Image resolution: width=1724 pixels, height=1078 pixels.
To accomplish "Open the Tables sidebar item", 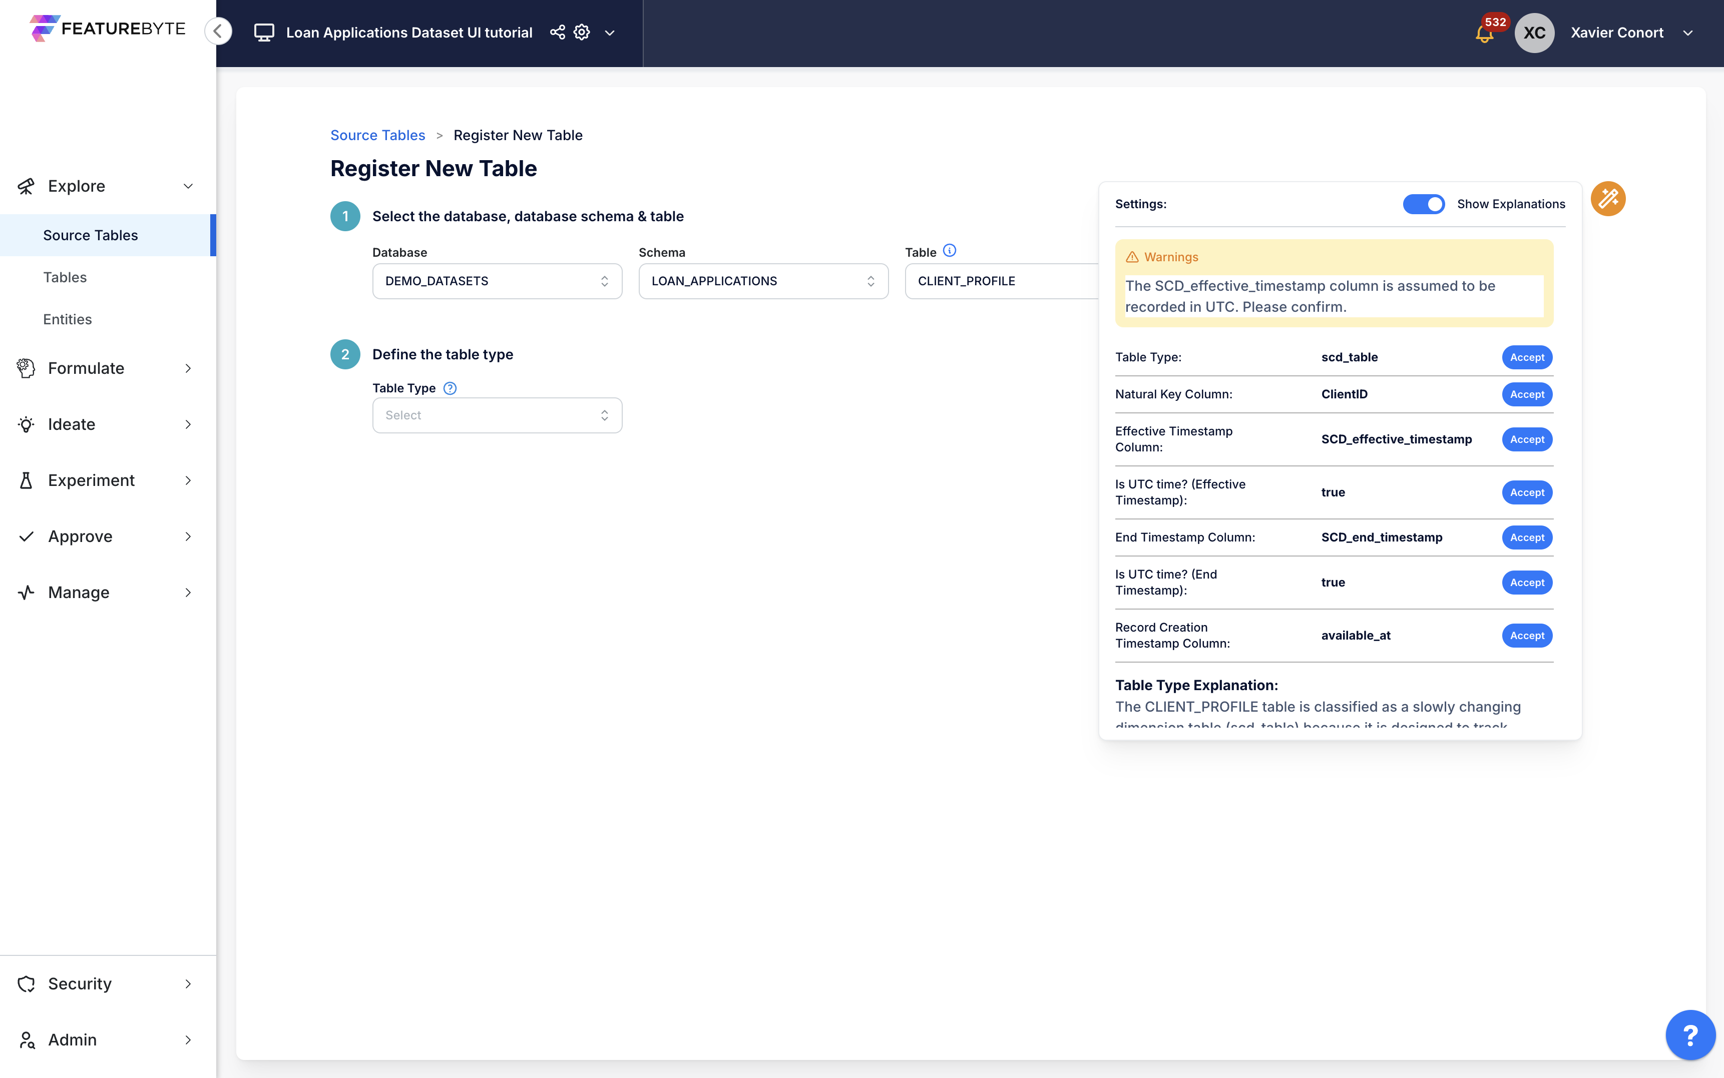I will pyautogui.click(x=65, y=277).
